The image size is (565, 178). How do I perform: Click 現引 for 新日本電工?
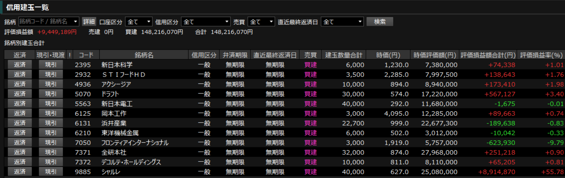pyautogui.click(x=51, y=103)
